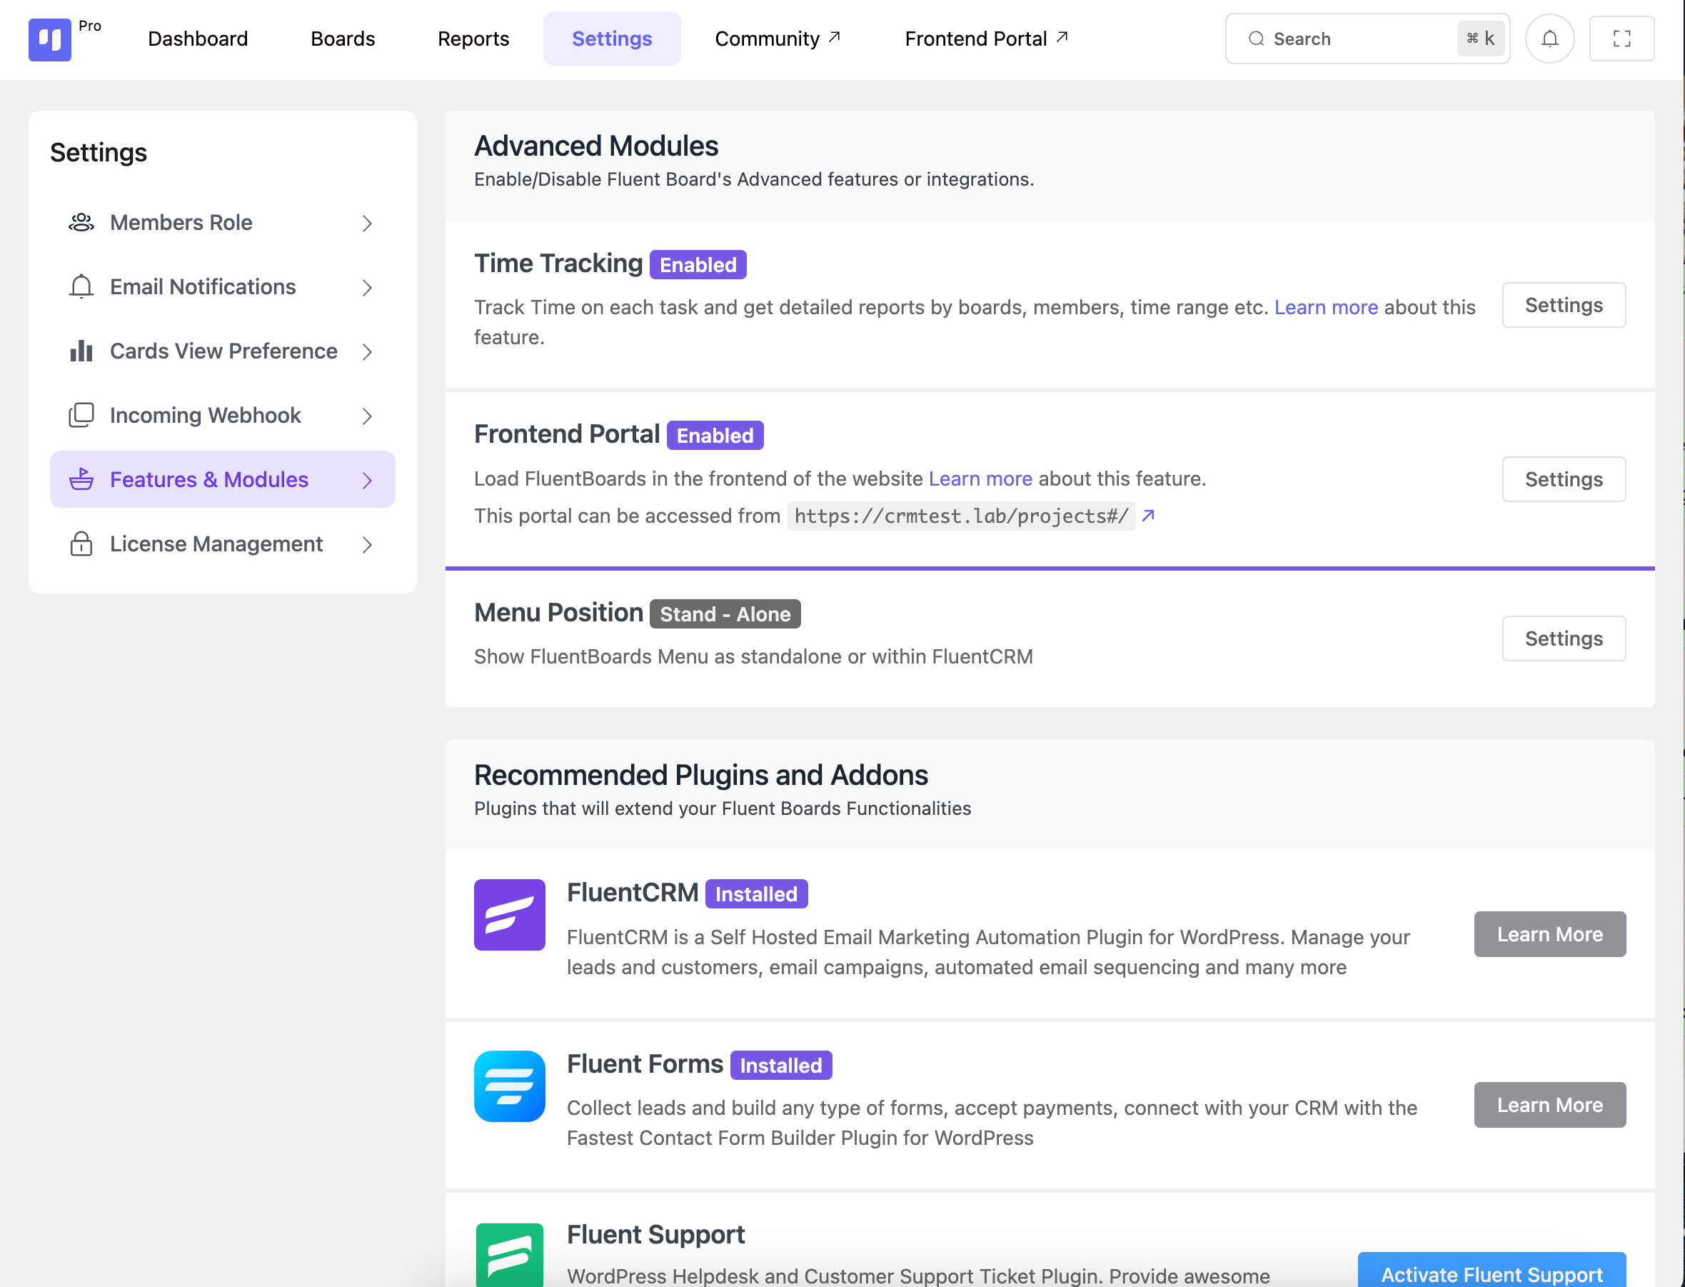The image size is (1685, 1287).
Task: Click the FluentBoards Pro logo icon
Action: [x=50, y=39]
